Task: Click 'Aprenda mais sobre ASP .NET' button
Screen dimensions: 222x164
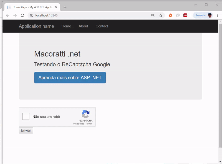Action: [70, 78]
